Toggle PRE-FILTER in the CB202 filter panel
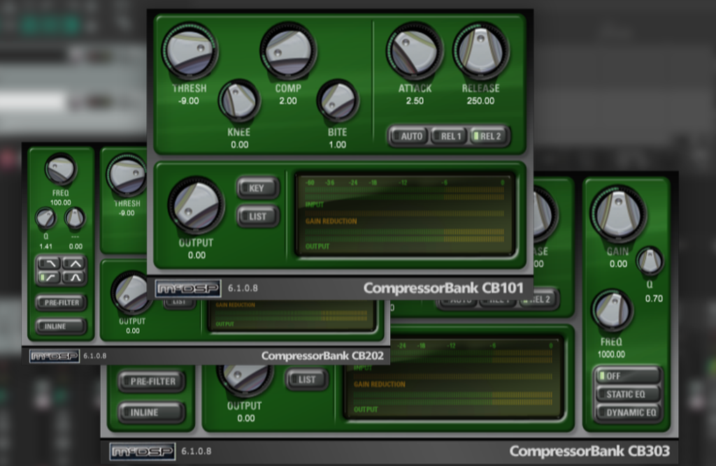The image size is (716, 466). 62,303
